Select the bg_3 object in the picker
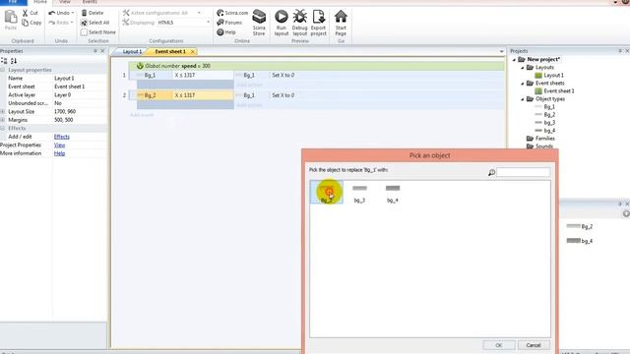Viewport: 630px width, 354px height. tap(359, 193)
